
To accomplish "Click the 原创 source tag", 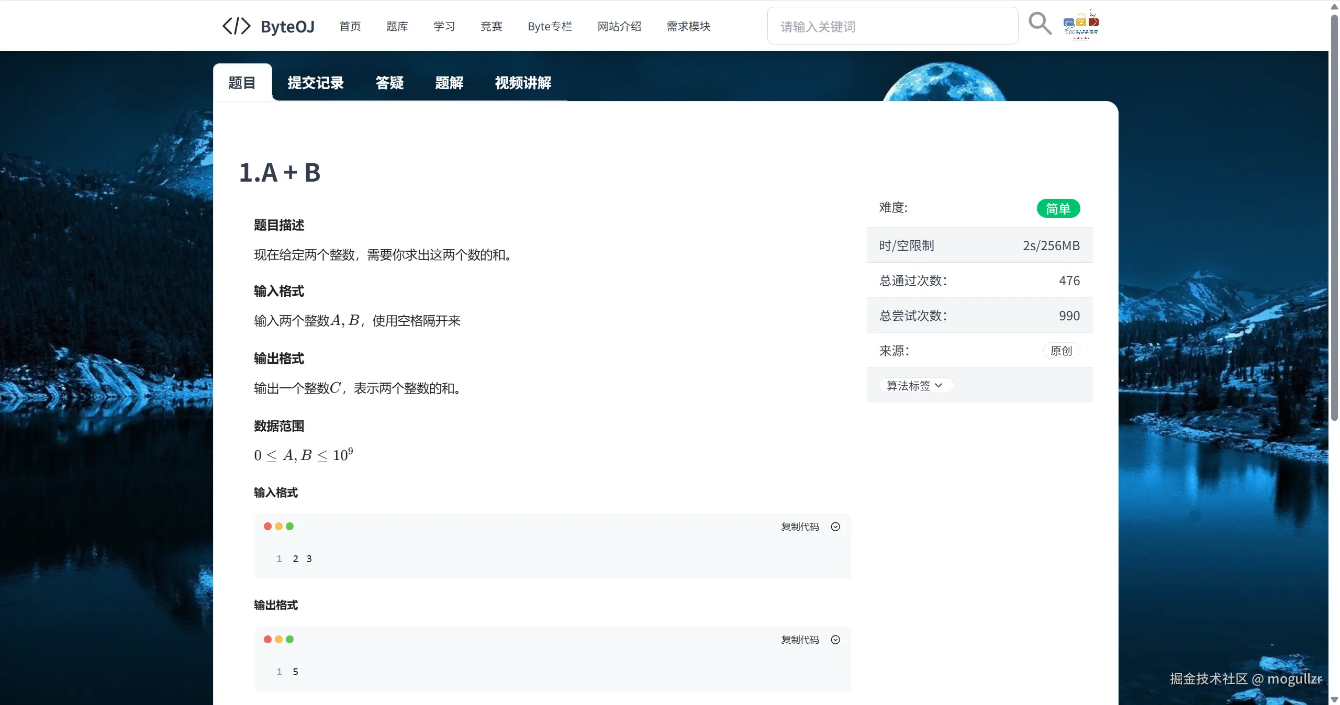I will 1061,351.
